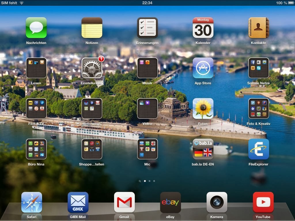Tap the Spotlight search magnifier page indicator
The height and width of the screenshot is (221, 295).
(x=140, y=181)
